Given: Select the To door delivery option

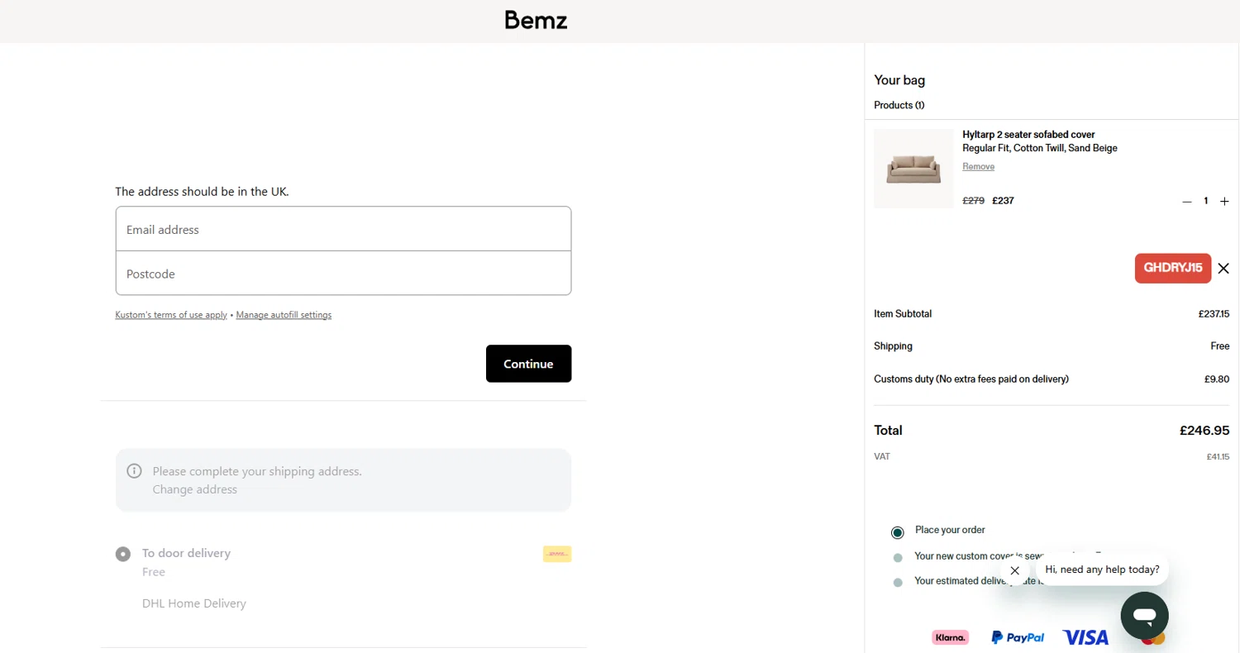Looking at the screenshot, I should pos(123,554).
